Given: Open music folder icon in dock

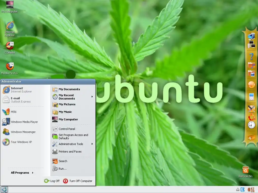Looking at the screenshot, I should click(x=251, y=65).
